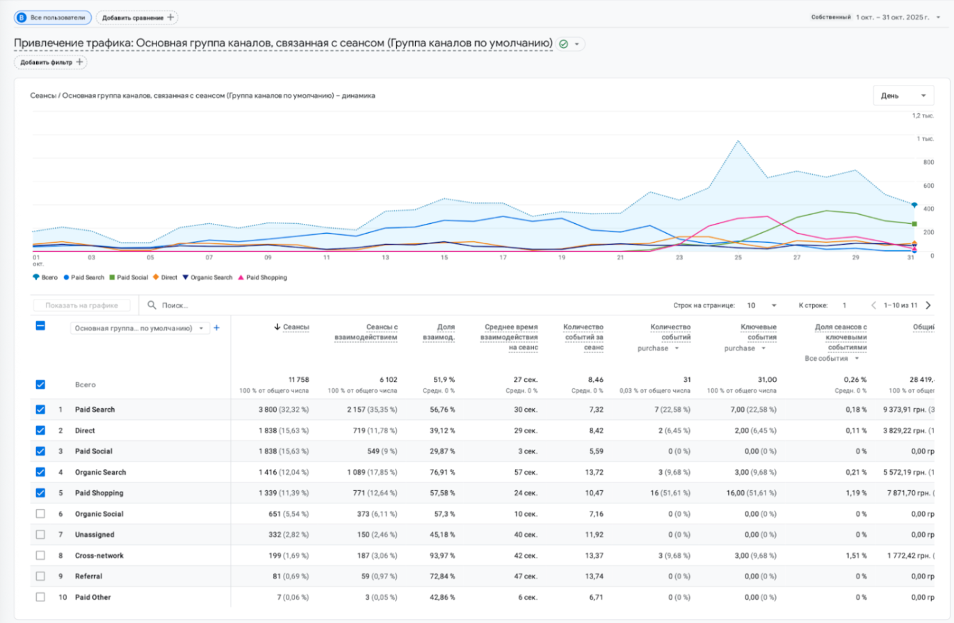Click the Добавить сравнение button
The height and width of the screenshot is (623, 954).
point(137,17)
